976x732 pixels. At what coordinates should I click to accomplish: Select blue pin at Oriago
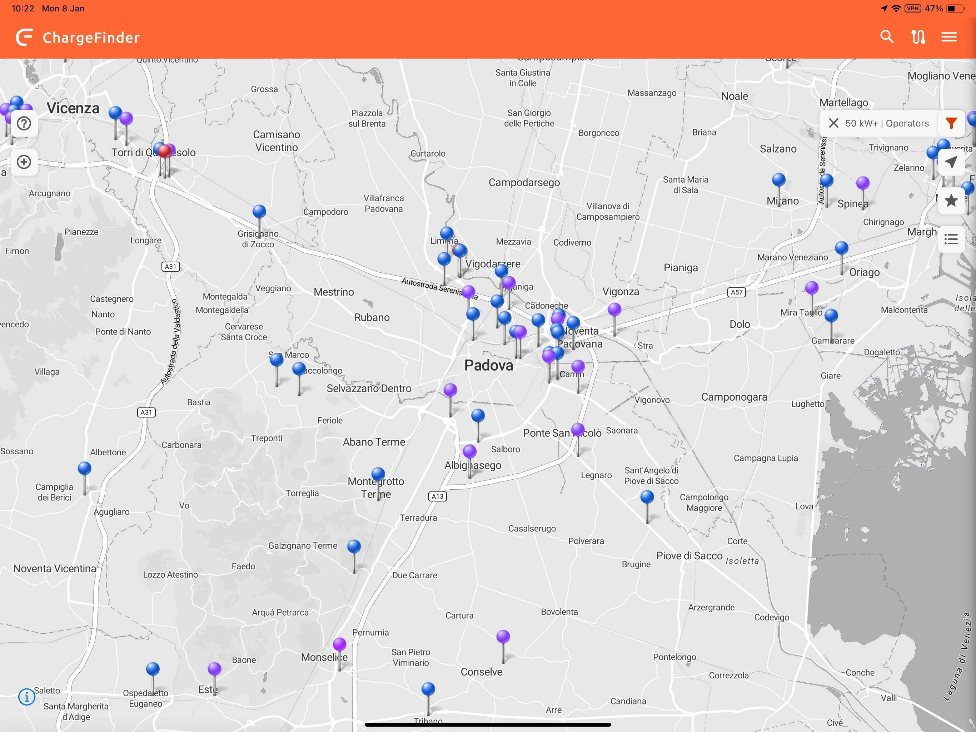pos(841,248)
